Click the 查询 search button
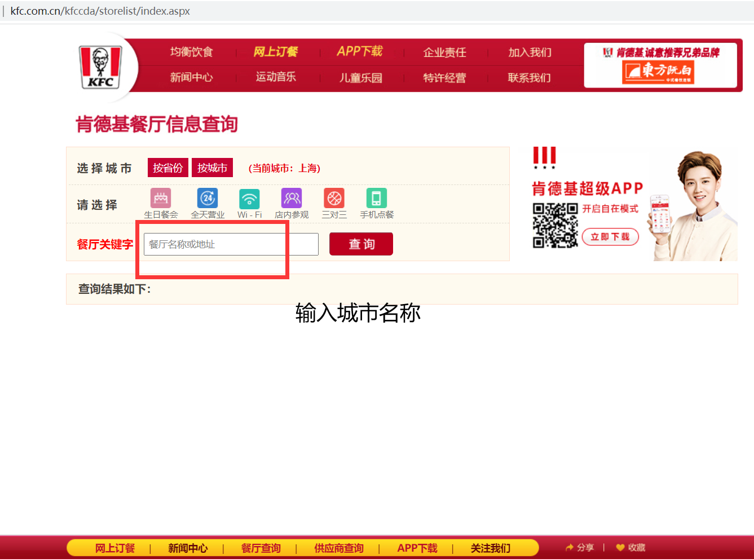Screen dimensions: 754x559 tap(361, 244)
